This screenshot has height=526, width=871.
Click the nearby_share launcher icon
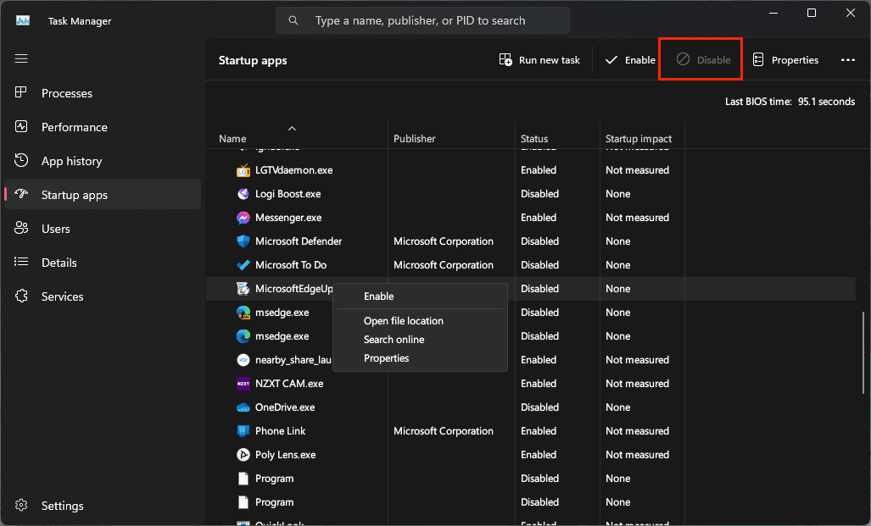[243, 360]
